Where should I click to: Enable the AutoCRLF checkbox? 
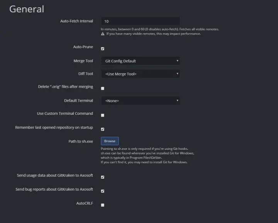click(103, 205)
